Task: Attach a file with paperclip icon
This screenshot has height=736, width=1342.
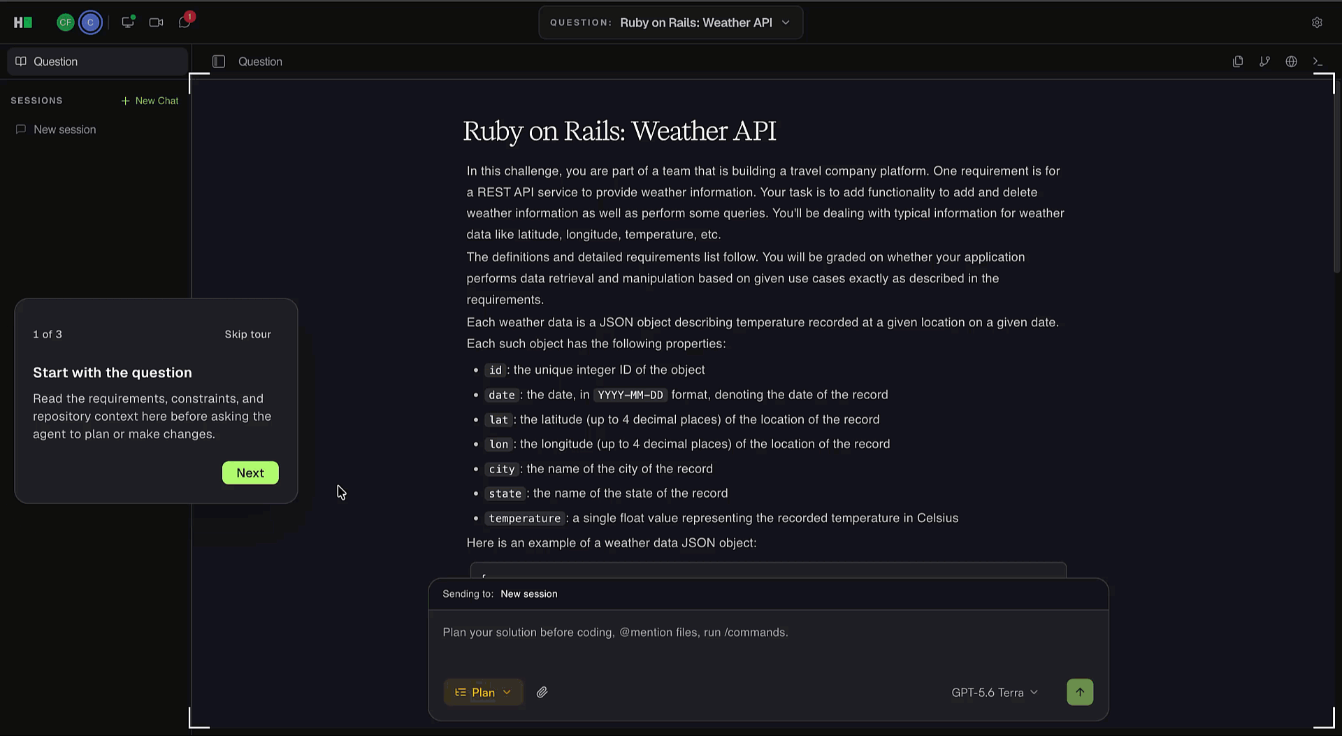Action: point(542,692)
